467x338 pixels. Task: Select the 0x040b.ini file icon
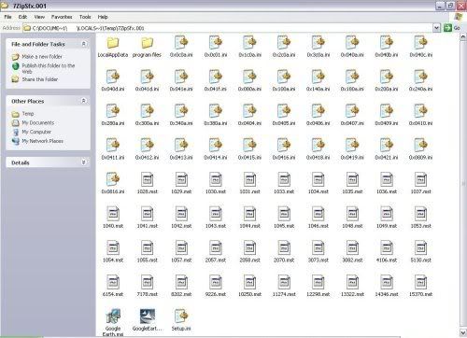387,43
